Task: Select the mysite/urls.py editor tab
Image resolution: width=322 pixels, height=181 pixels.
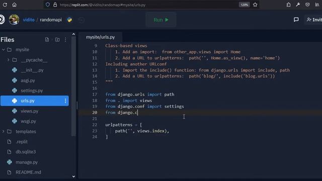Action: tap(100, 37)
